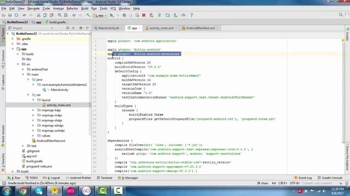Screen dimensions: 350x196
Task: Navigate back with the blue arrow
Action: 74,15
